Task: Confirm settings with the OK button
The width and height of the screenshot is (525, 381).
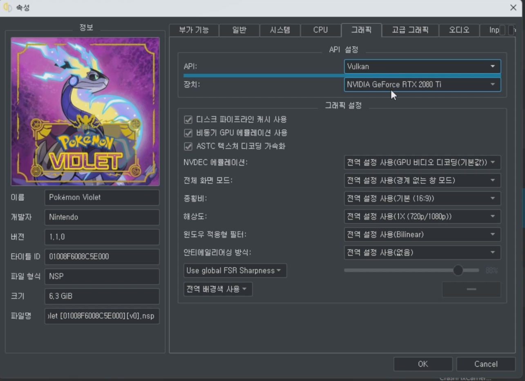Action: point(423,364)
